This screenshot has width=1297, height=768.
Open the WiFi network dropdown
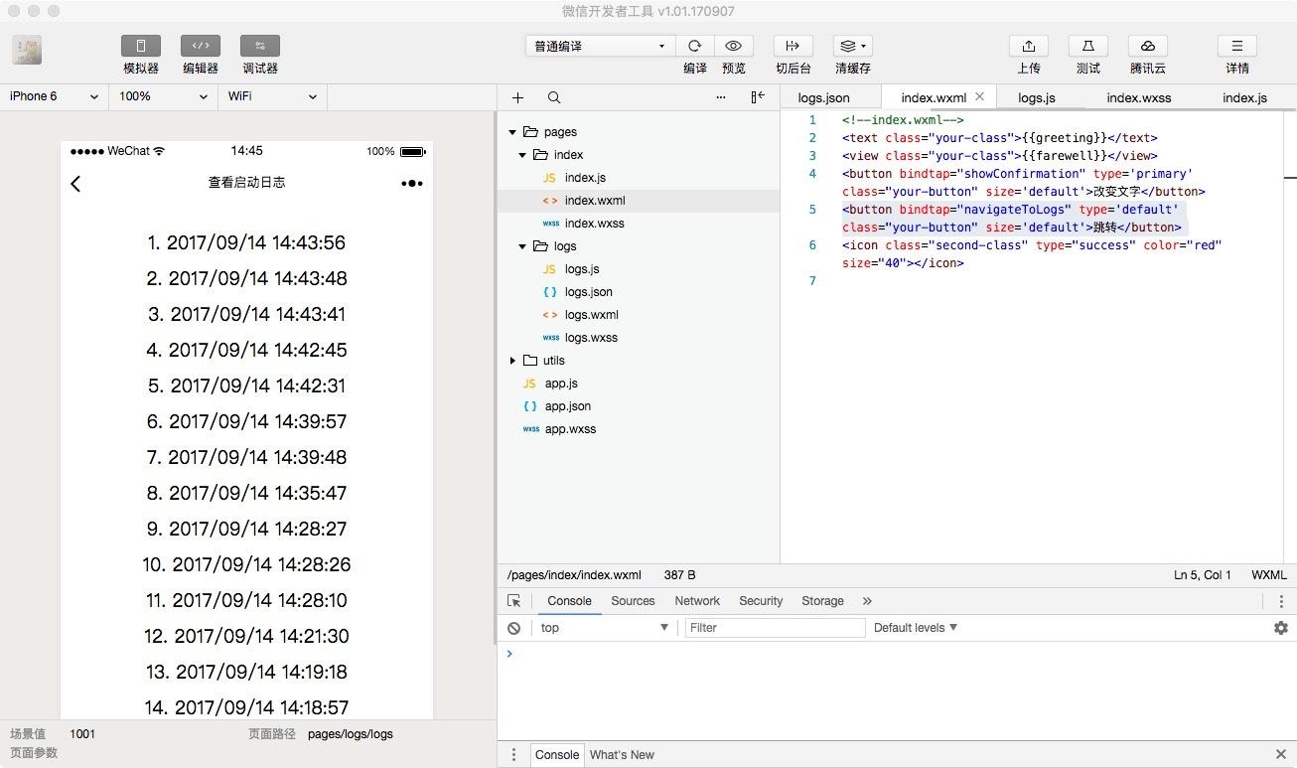(273, 96)
